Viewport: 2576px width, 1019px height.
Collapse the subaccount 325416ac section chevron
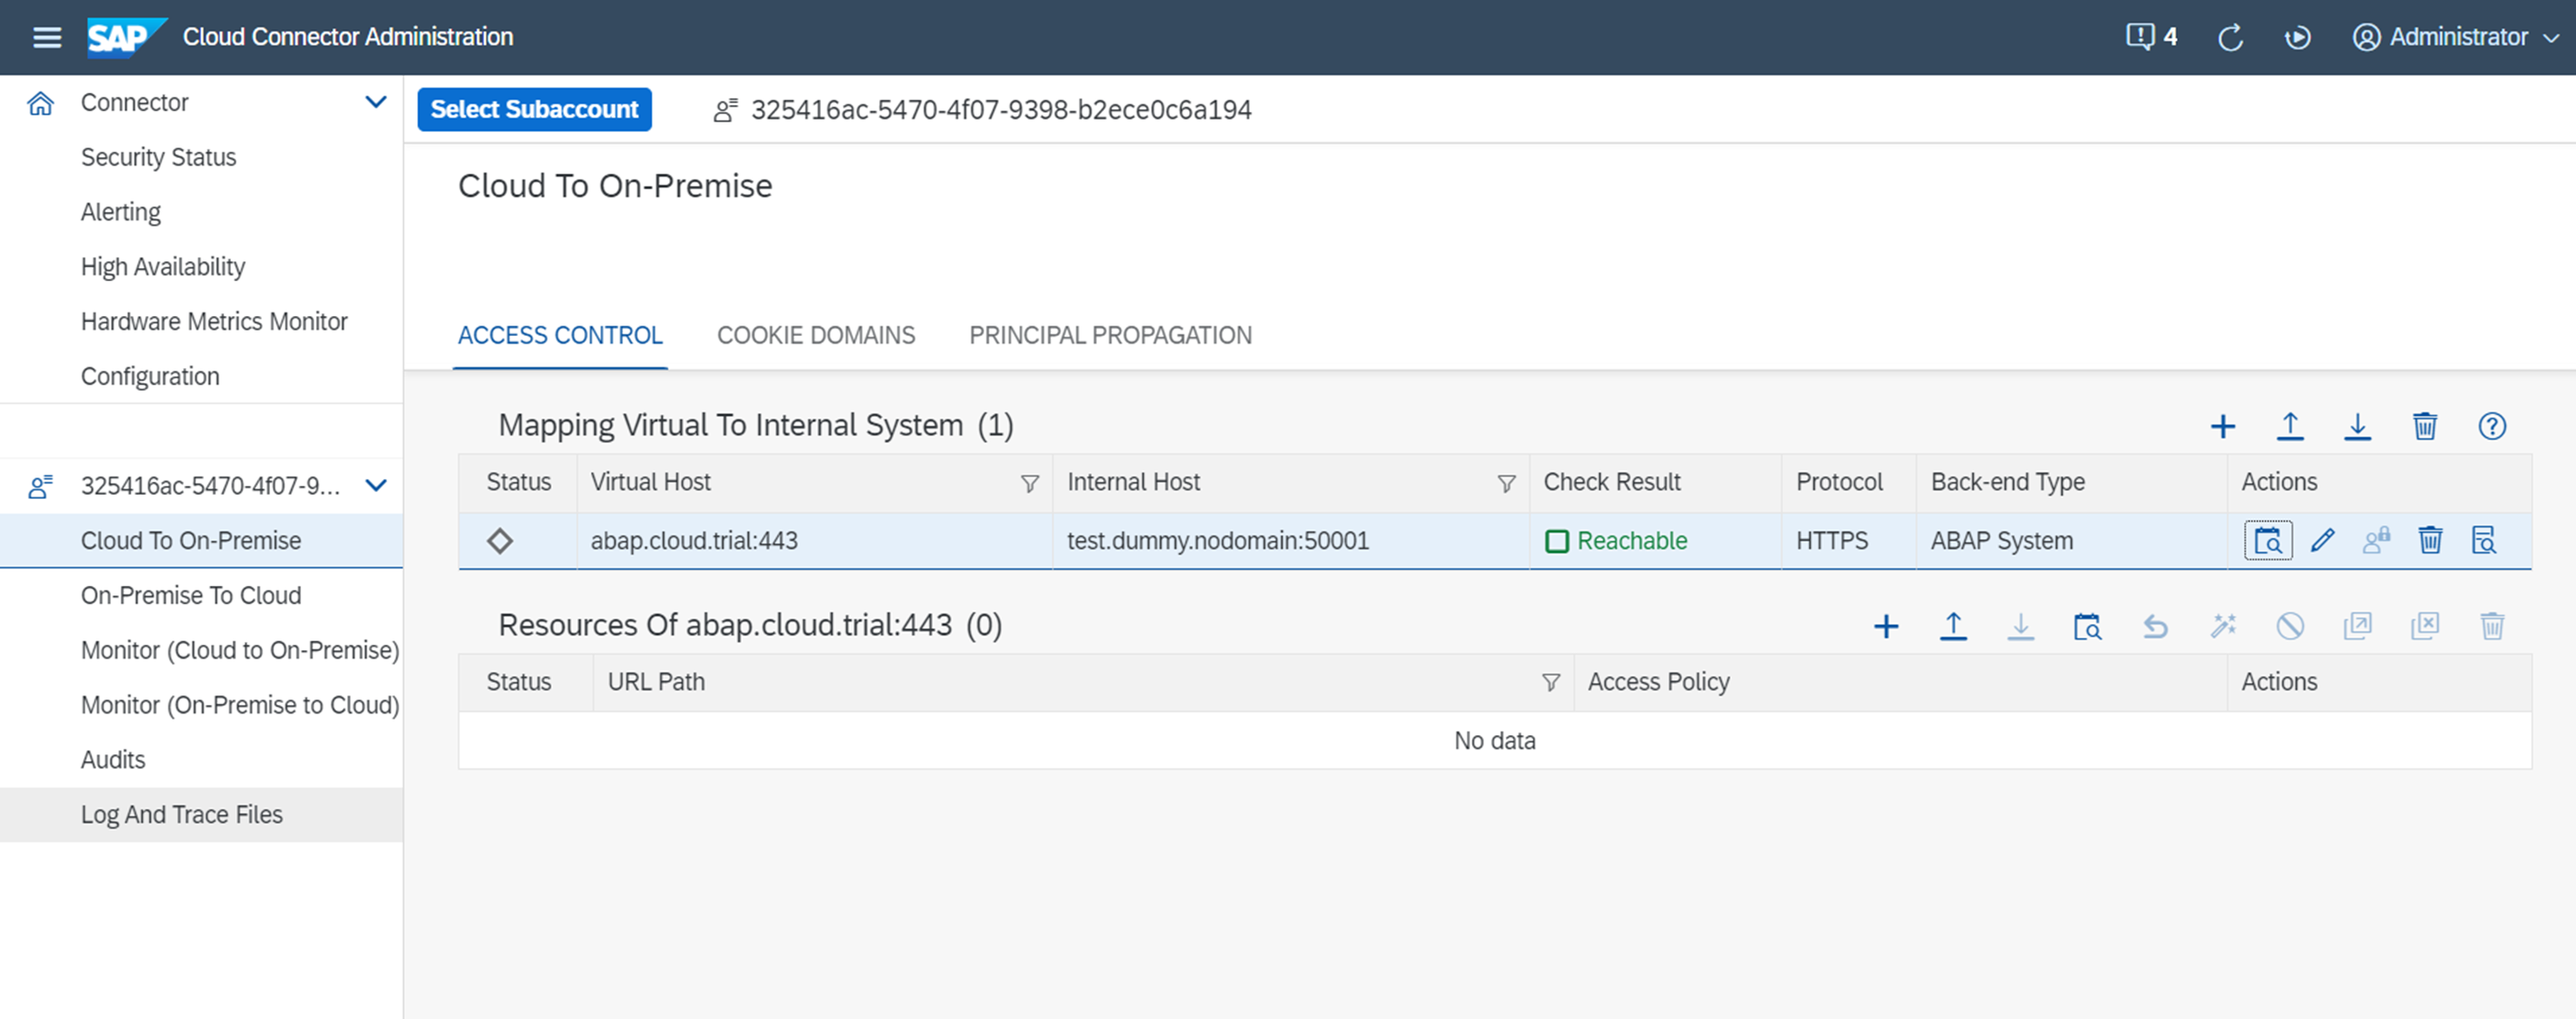coord(375,486)
